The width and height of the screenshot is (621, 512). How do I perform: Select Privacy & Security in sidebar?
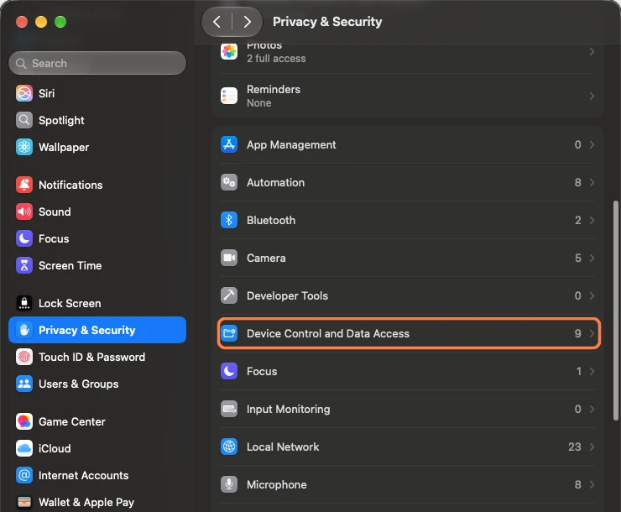97,330
